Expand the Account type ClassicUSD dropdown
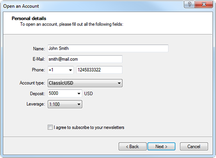This screenshot has height=158, width=216. coord(85,83)
